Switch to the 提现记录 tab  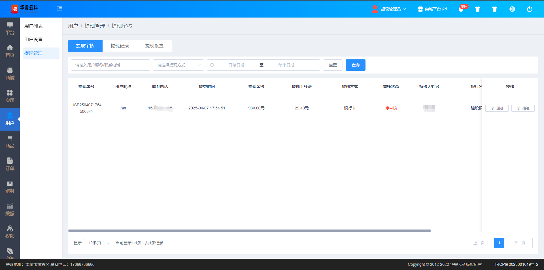point(120,46)
